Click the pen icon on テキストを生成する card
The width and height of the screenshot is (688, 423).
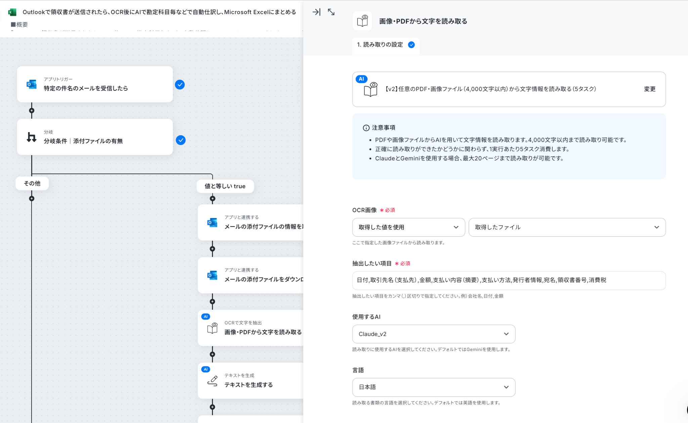tap(212, 381)
